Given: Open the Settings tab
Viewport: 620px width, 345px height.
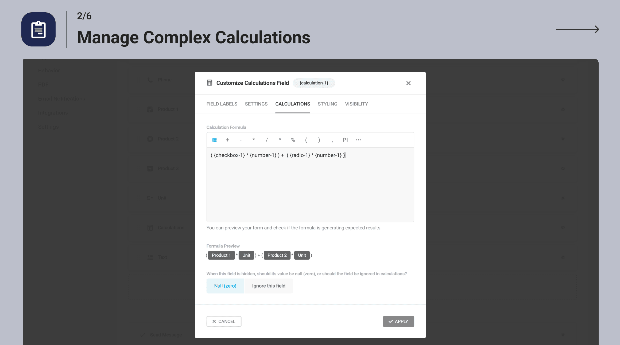Looking at the screenshot, I should click(256, 104).
